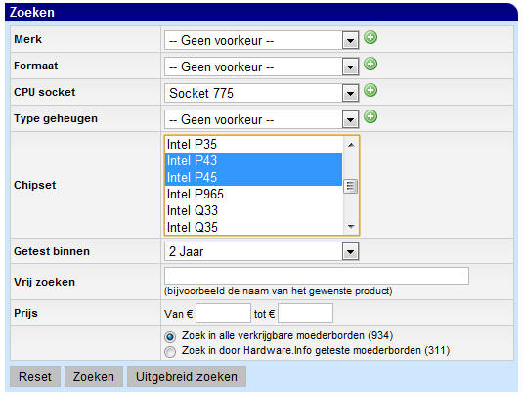Select radio: door Hardware.Info geteste moederborden

(x=170, y=352)
